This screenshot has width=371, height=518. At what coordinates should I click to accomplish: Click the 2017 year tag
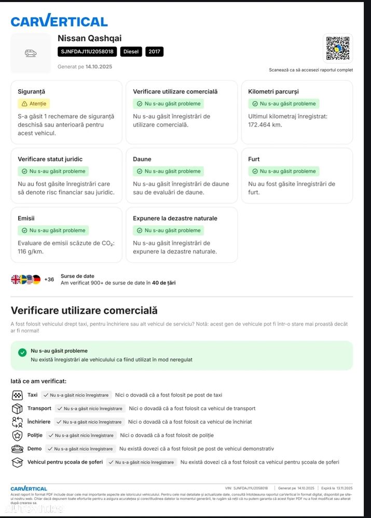pos(155,52)
